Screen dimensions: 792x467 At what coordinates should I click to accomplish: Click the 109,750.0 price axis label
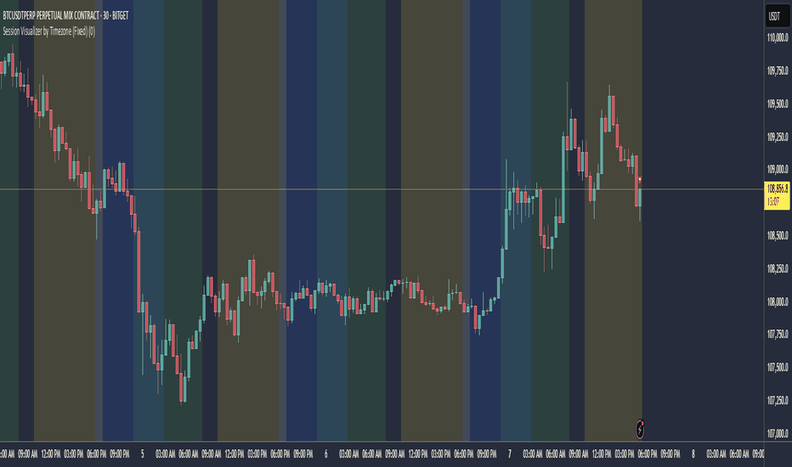(778, 70)
